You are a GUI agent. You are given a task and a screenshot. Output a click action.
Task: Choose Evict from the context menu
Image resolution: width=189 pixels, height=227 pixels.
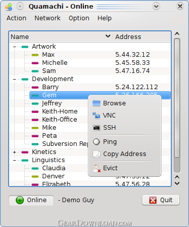click(124, 168)
